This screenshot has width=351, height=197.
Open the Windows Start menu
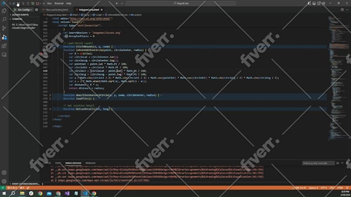(4, 193)
